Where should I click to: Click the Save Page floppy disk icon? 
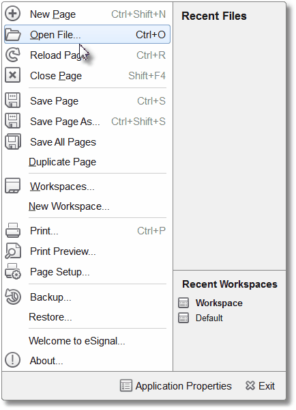click(12, 100)
